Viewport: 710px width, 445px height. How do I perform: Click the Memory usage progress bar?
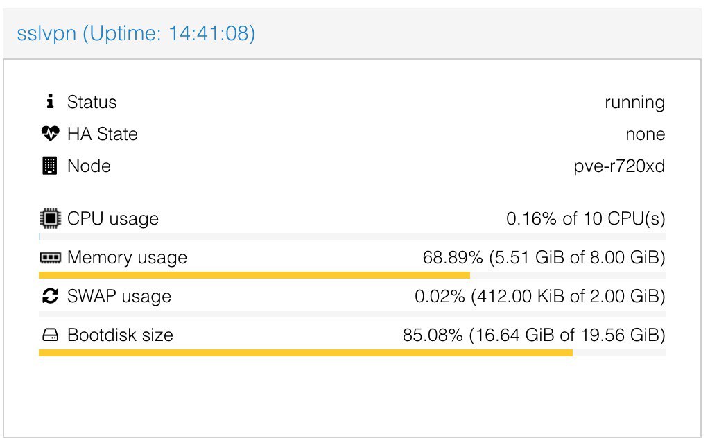coord(352,275)
